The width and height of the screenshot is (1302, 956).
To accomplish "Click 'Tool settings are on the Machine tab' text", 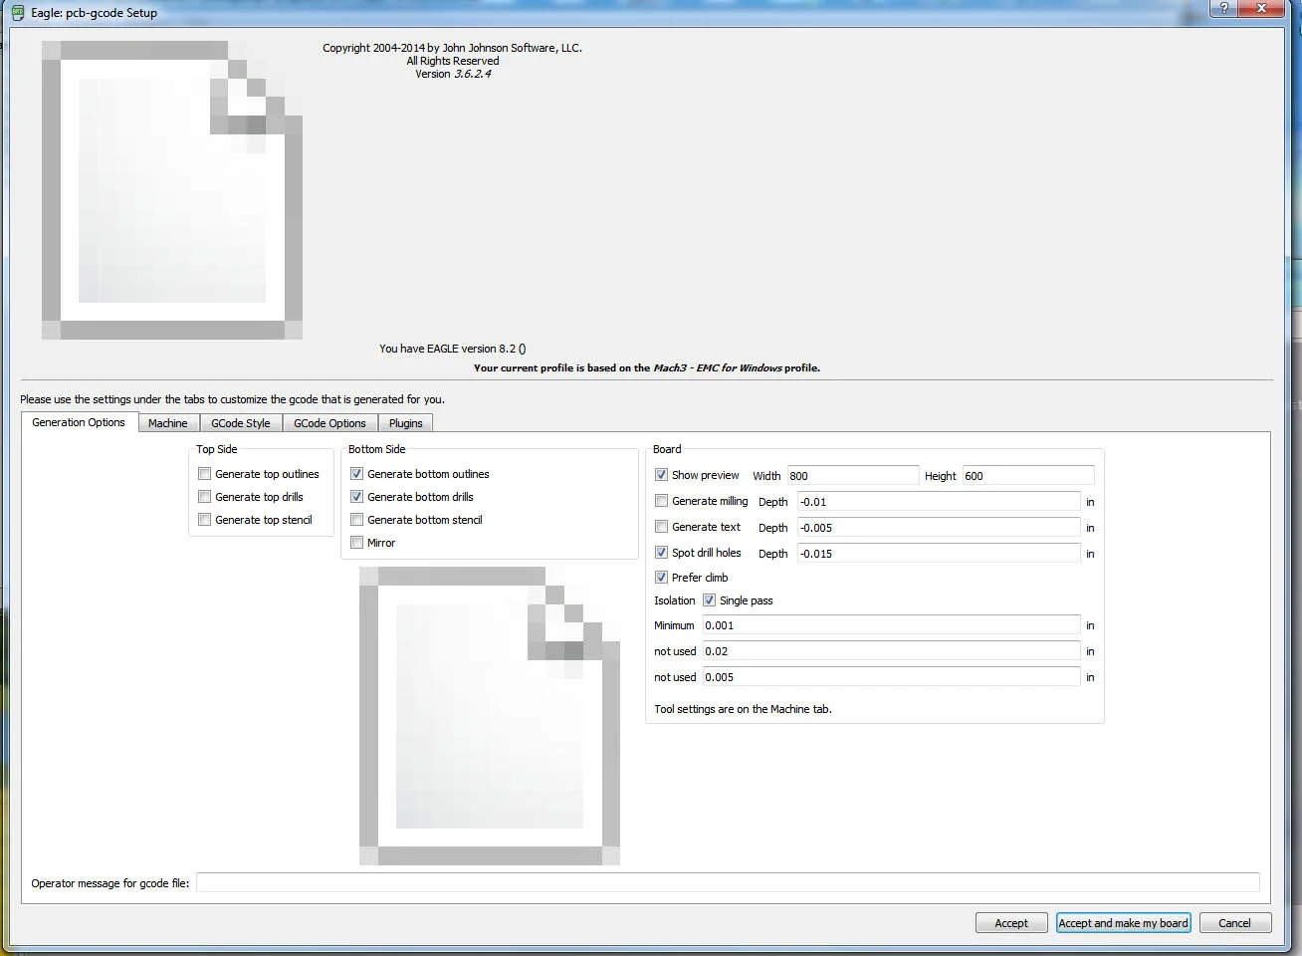I will click(x=743, y=709).
